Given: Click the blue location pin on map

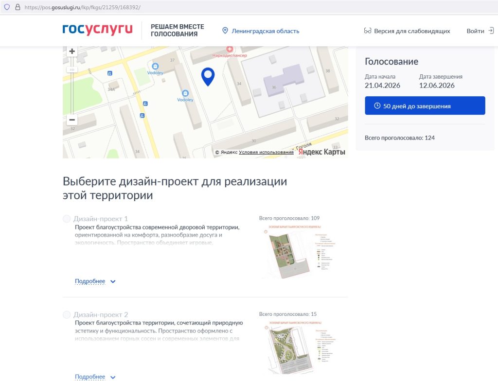Looking at the screenshot, I should (x=208, y=76).
